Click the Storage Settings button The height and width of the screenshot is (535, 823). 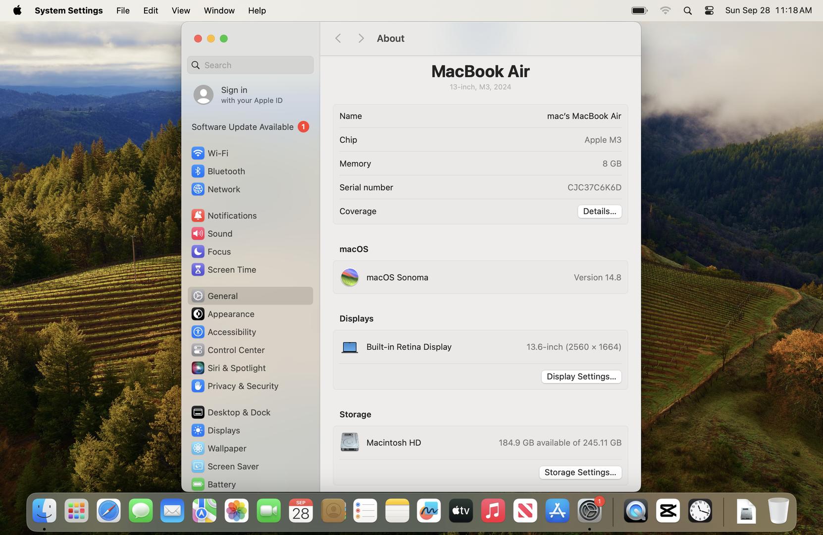click(580, 473)
